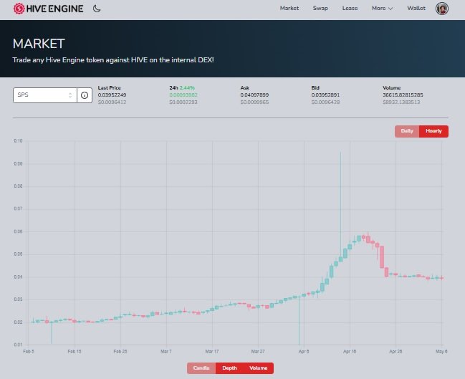465x379 pixels.
Task: Switch chart to Daily view
Action: [407, 131]
